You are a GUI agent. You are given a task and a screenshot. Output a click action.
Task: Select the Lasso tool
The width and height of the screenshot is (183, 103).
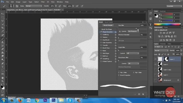tap(3, 21)
